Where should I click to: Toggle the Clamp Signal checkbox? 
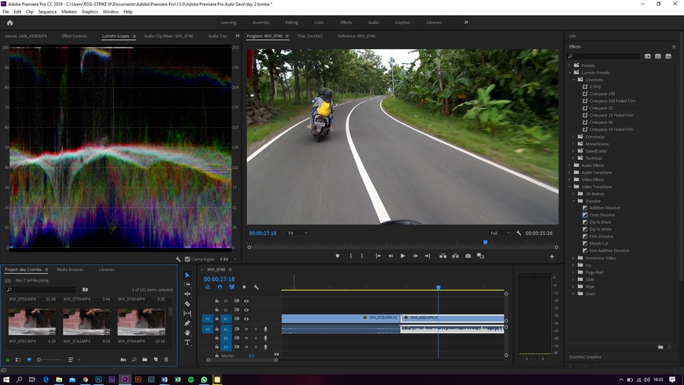tap(187, 260)
